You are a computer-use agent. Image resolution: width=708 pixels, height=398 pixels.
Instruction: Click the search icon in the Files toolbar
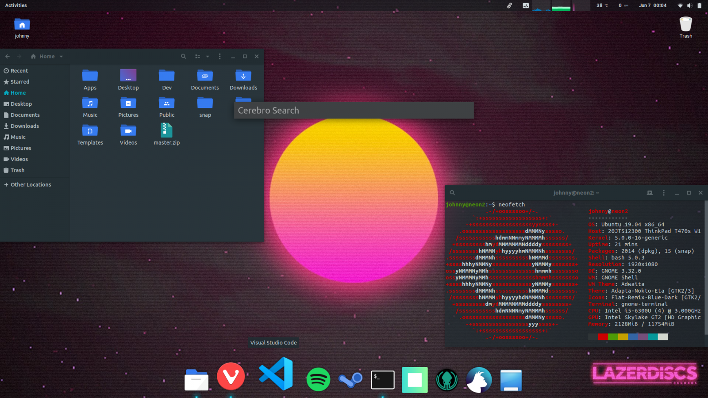184,56
